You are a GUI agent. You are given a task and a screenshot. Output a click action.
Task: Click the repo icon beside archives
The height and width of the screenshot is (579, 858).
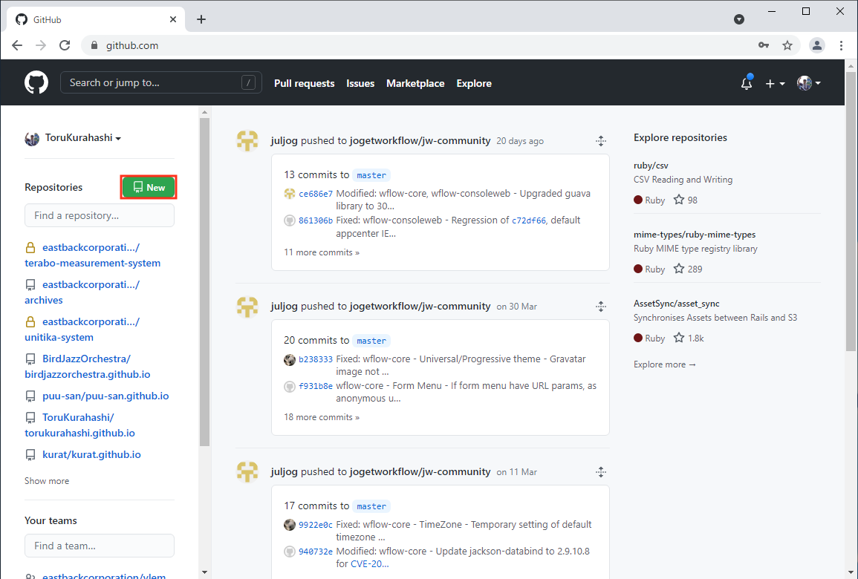(x=30, y=285)
